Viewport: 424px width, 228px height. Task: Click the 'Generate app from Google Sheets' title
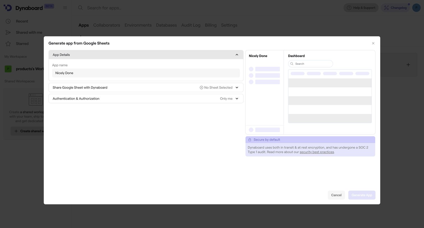[x=79, y=43]
